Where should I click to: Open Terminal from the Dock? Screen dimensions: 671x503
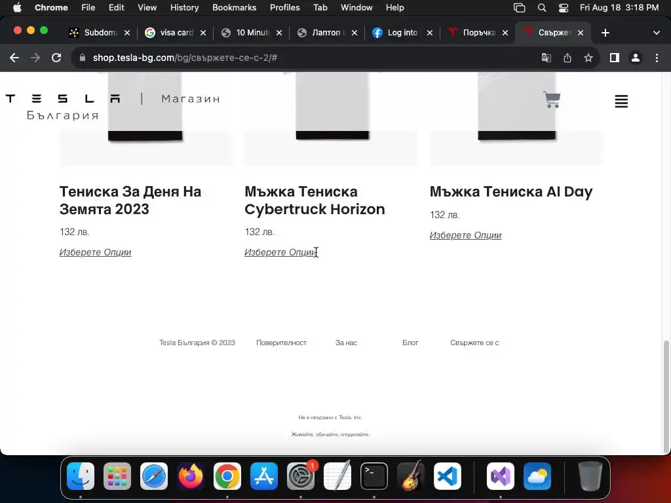click(x=374, y=476)
